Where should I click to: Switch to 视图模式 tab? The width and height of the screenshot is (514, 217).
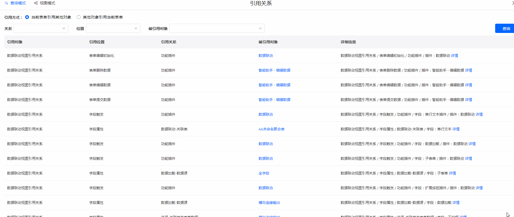[x=47, y=3]
